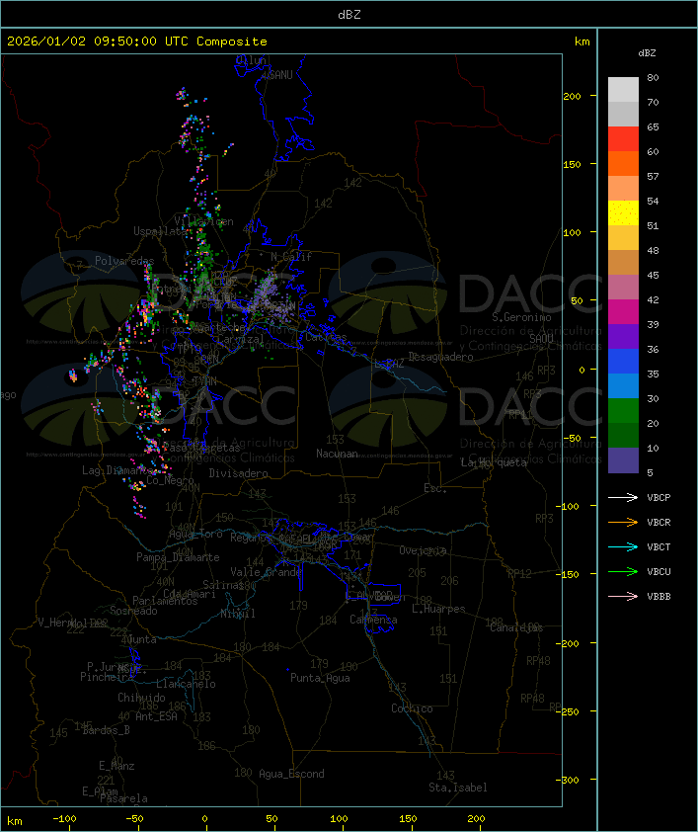Screen dimensions: 698x832
Task: Select the yellow dotted 54 dBZ swatch
Action: pyautogui.click(x=623, y=212)
